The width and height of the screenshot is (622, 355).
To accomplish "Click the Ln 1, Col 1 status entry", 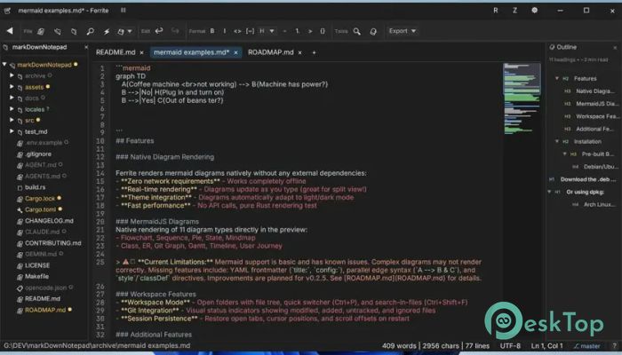I will point(547,346).
